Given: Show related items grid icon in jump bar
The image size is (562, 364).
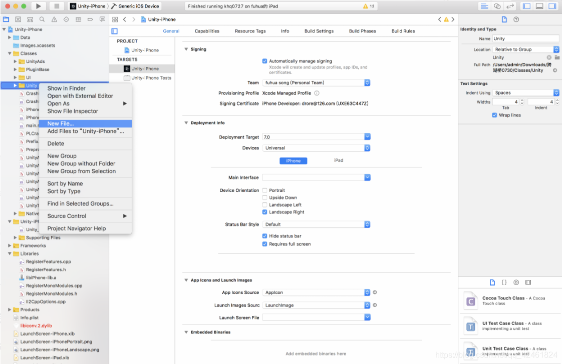Looking at the screenshot, I should [115, 19].
